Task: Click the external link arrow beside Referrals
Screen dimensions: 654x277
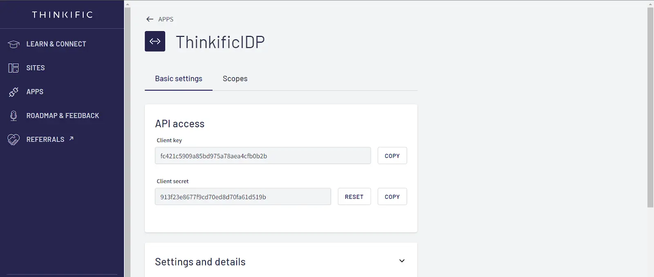Action: (x=71, y=139)
